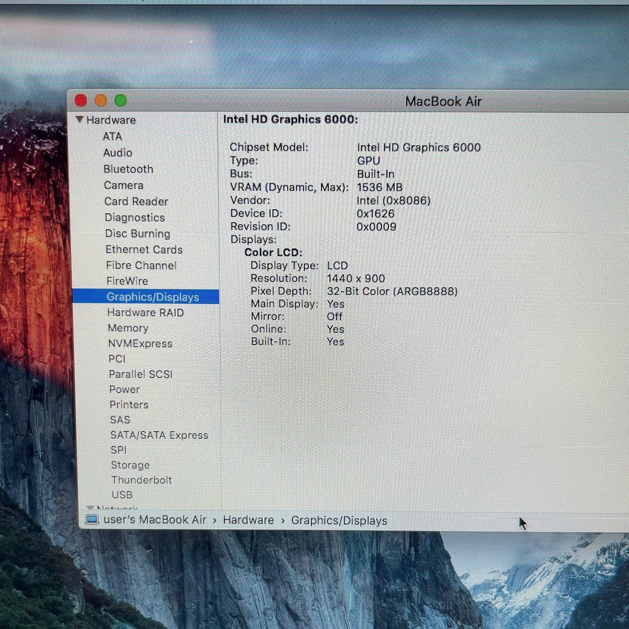Screen dimensions: 629x629
Task: Select Diagnostics in the sidebar
Action: coord(135,218)
